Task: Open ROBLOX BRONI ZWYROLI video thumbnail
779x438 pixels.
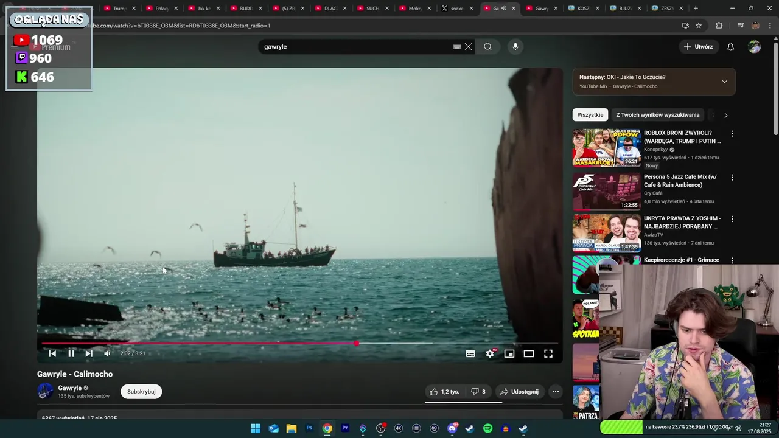Action: (607, 148)
